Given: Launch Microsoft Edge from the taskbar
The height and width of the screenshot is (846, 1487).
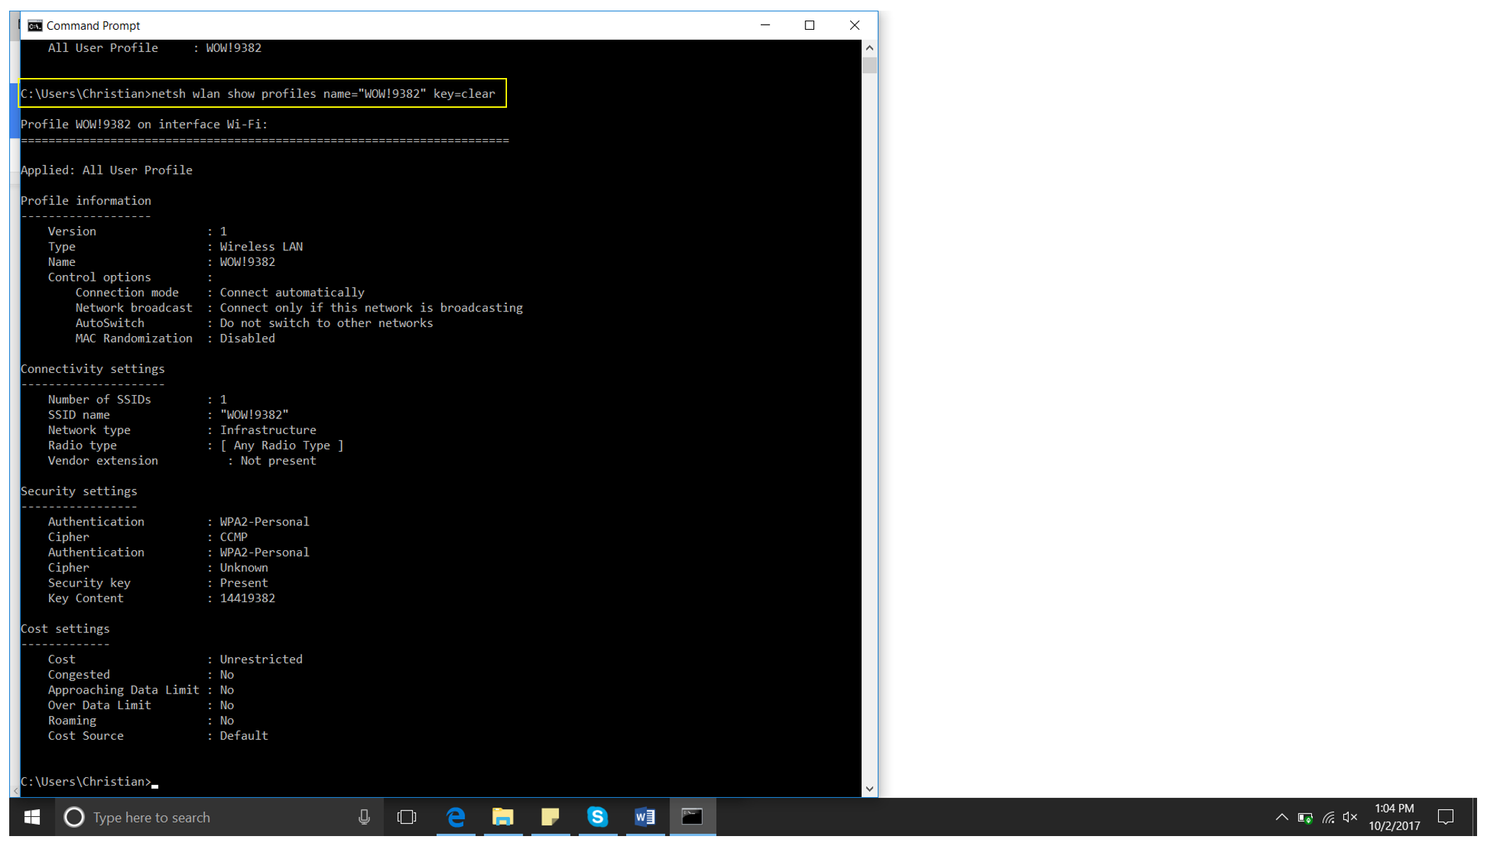Looking at the screenshot, I should [457, 817].
